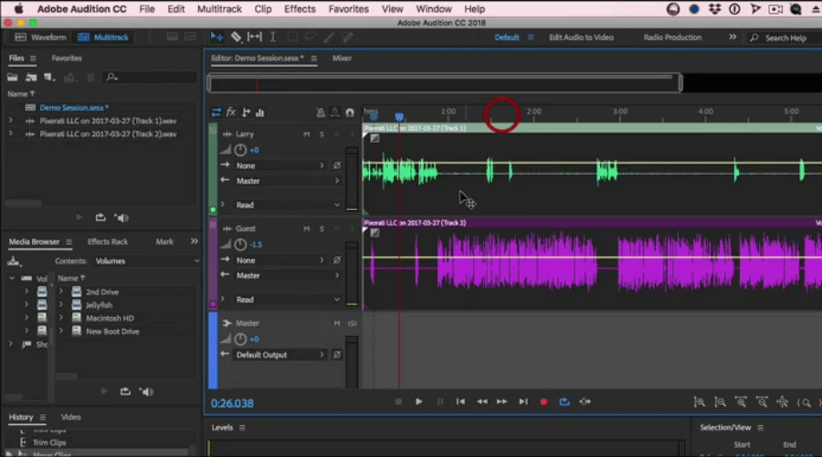Select the Time Selection tool
The width and height of the screenshot is (822, 457).
click(x=272, y=37)
